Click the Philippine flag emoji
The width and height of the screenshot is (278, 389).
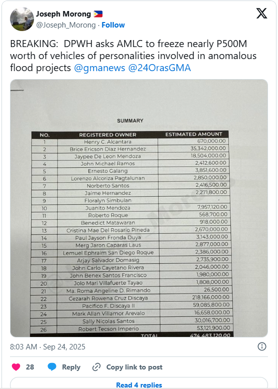[98, 14]
